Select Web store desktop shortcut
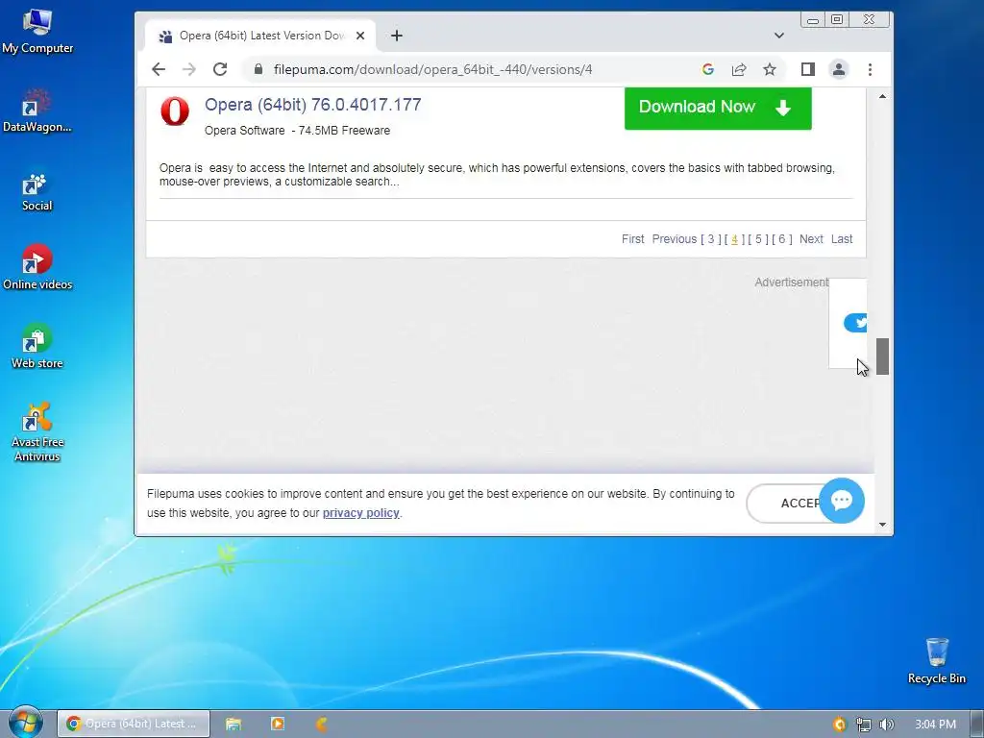Image resolution: width=984 pixels, height=738 pixels. tap(37, 346)
